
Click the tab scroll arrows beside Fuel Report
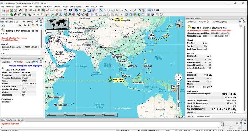coord(37,21)
